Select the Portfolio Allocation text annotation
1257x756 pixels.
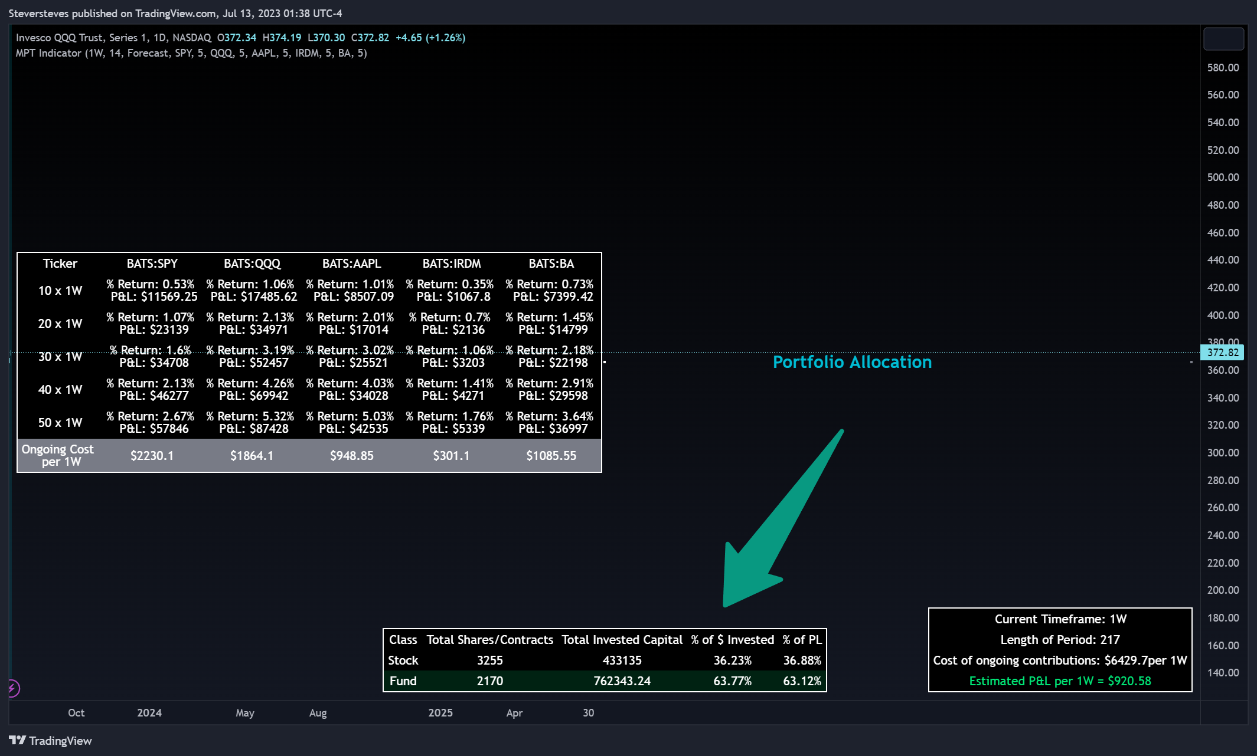852,361
